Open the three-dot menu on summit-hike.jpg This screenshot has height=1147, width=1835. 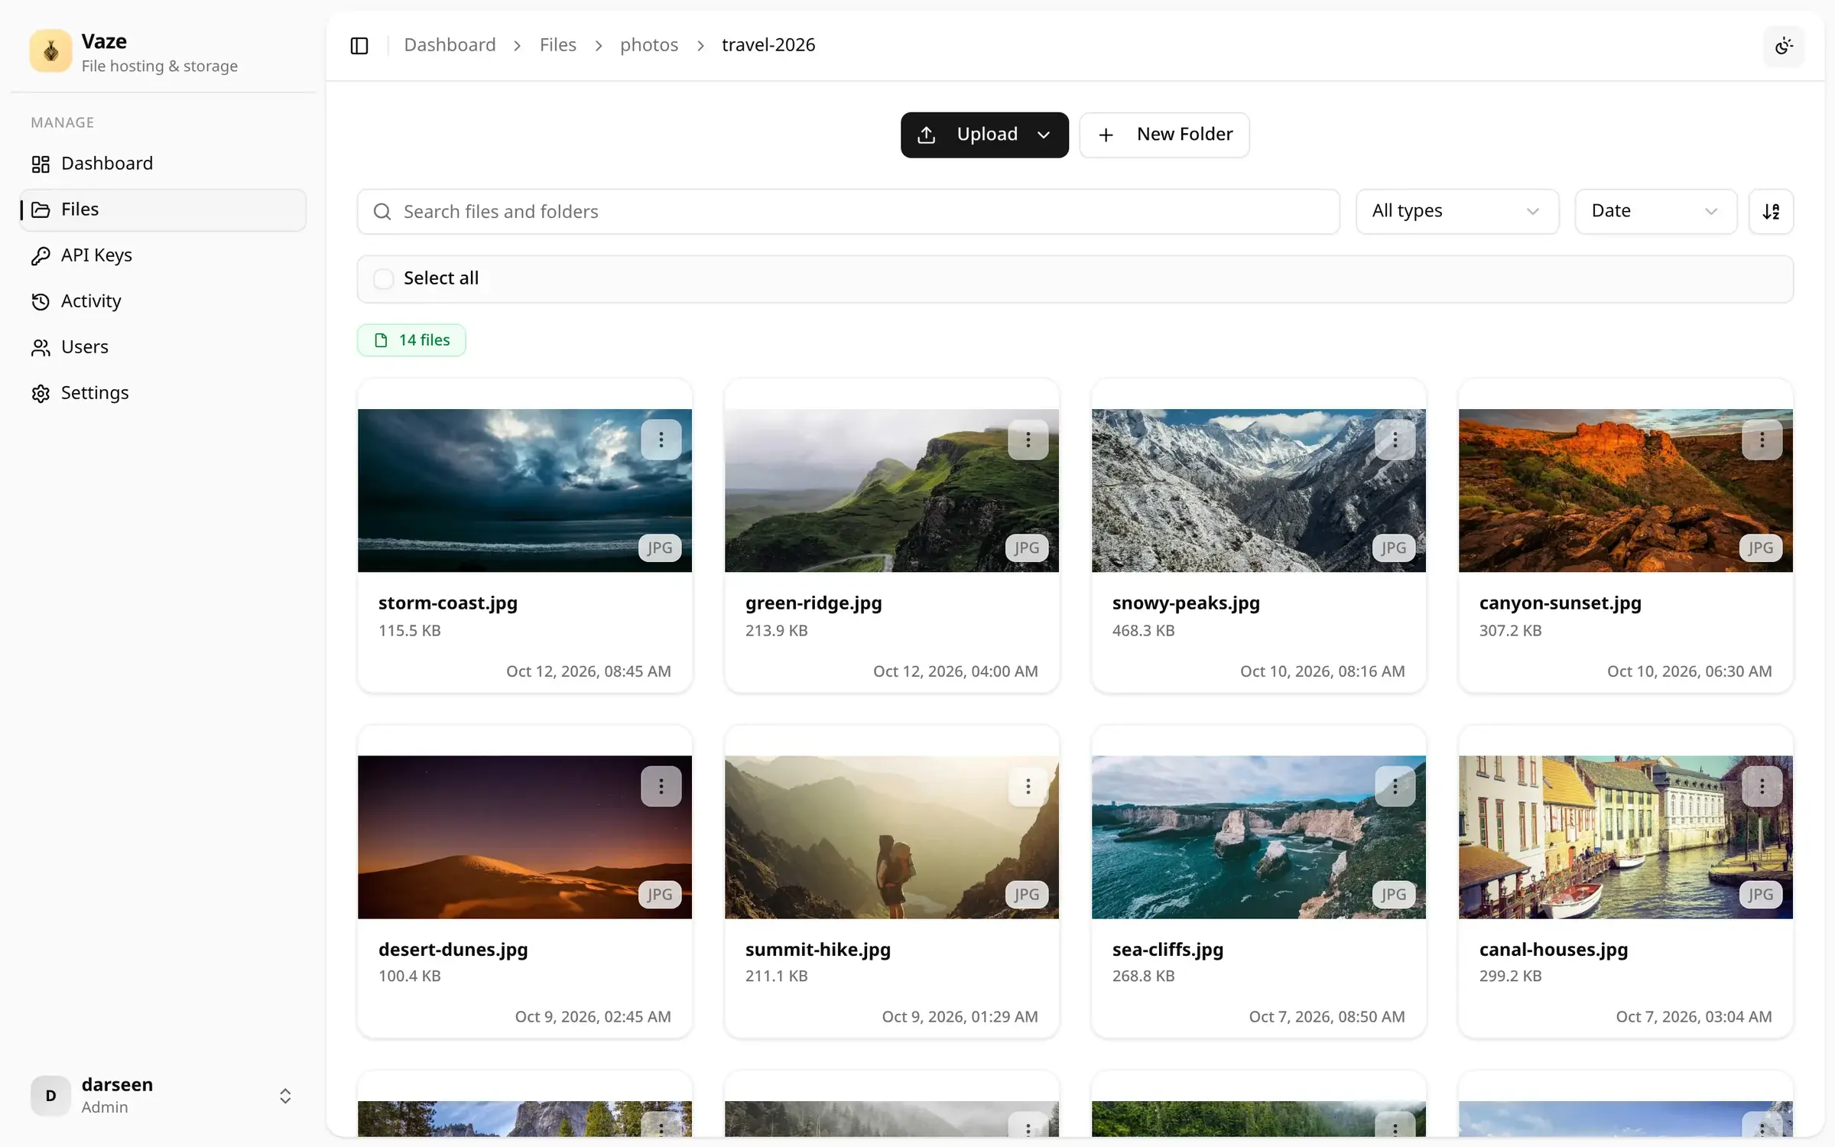[x=1028, y=786]
